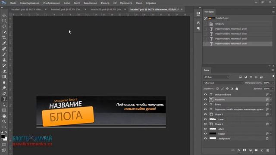Click the Create new layer icon

pyautogui.click(x=262, y=150)
